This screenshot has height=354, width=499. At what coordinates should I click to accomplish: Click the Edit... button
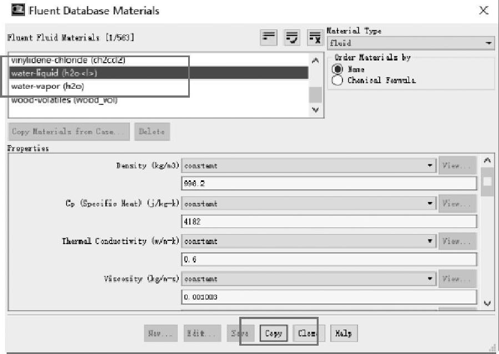click(202, 333)
